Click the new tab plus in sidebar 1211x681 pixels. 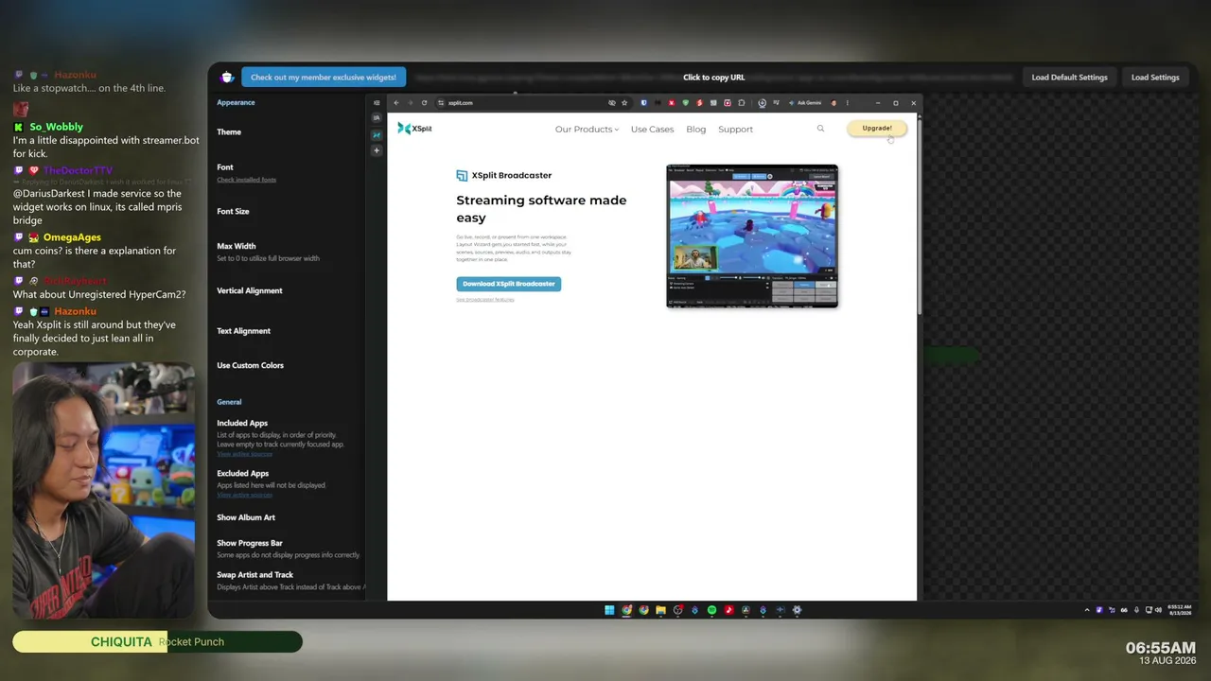tap(377, 150)
